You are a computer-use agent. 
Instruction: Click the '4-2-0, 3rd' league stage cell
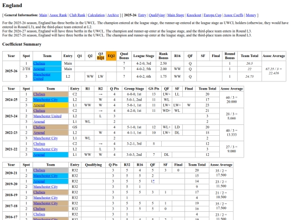pos(143,64)
